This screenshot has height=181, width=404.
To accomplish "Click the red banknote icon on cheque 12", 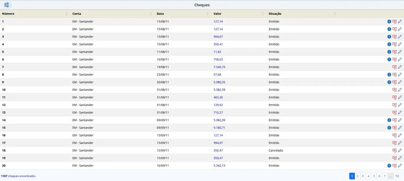I will (394, 105).
